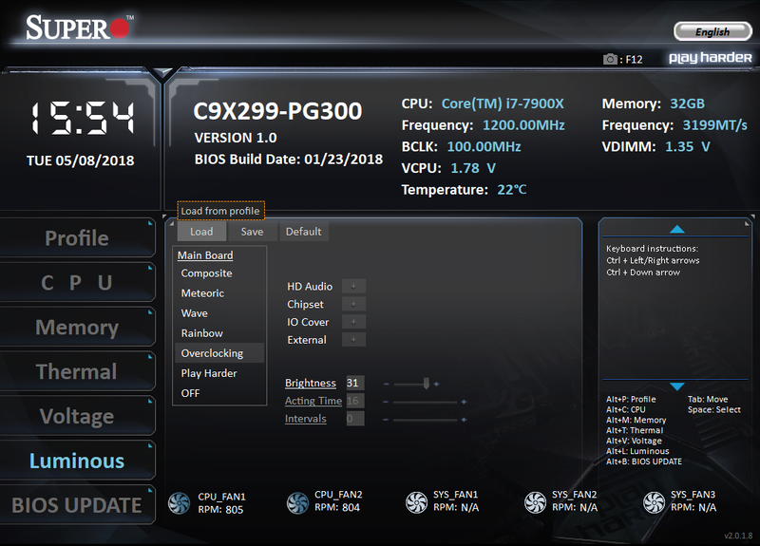Click the board name C9X299-PG300
This screenshot has height=546, width=760.
point(277,111)
